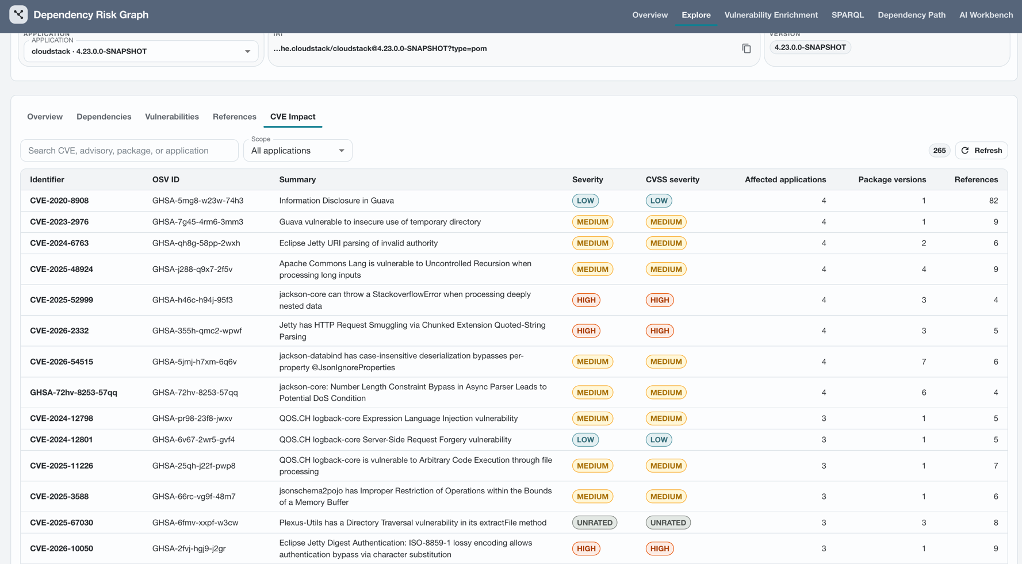The width and height of the screenshot is (1022, 564).
Task: Open the Scope dropdown set to All applications
Action: [x=298, y=151]
